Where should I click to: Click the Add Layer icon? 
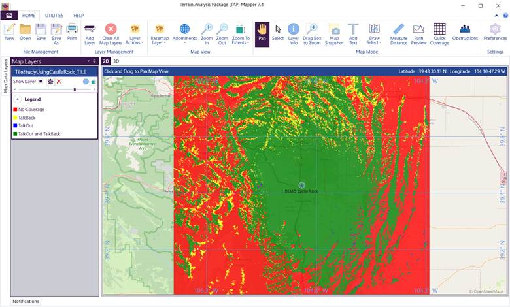pos(90,33)
